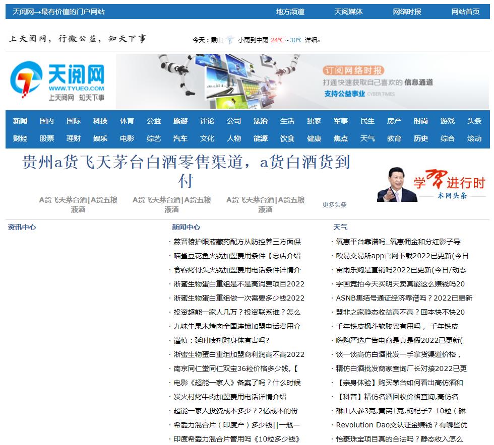Select the 游戏 navigation category
The image size is (494, 445).
click(448, 121)
